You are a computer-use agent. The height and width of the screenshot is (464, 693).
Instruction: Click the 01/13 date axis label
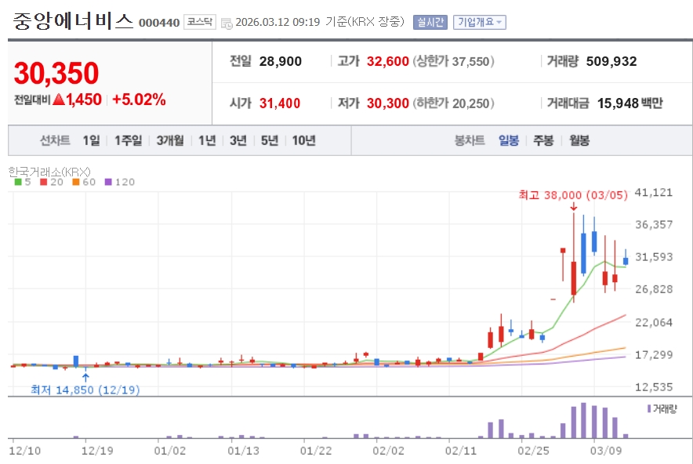(x=243, y=451)
